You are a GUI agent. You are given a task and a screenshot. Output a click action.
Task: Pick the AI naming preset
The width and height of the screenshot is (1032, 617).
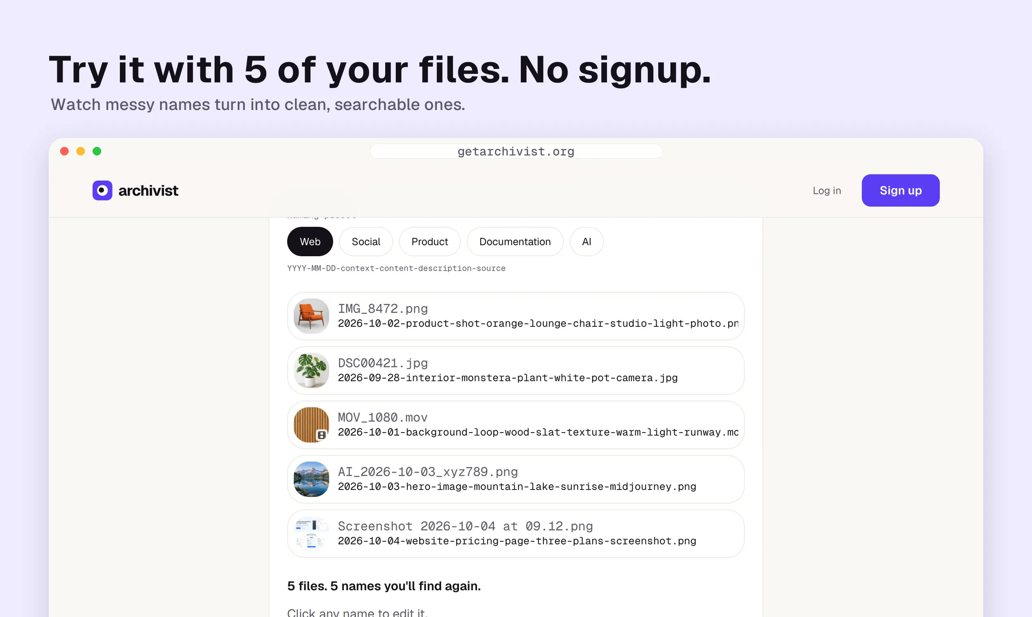pyautogui.click(x=586, y=242)
